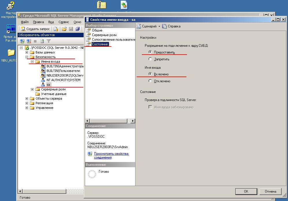Collapse the FOSSDOC server node
The image size is (288, 201).
click(21, 48)
